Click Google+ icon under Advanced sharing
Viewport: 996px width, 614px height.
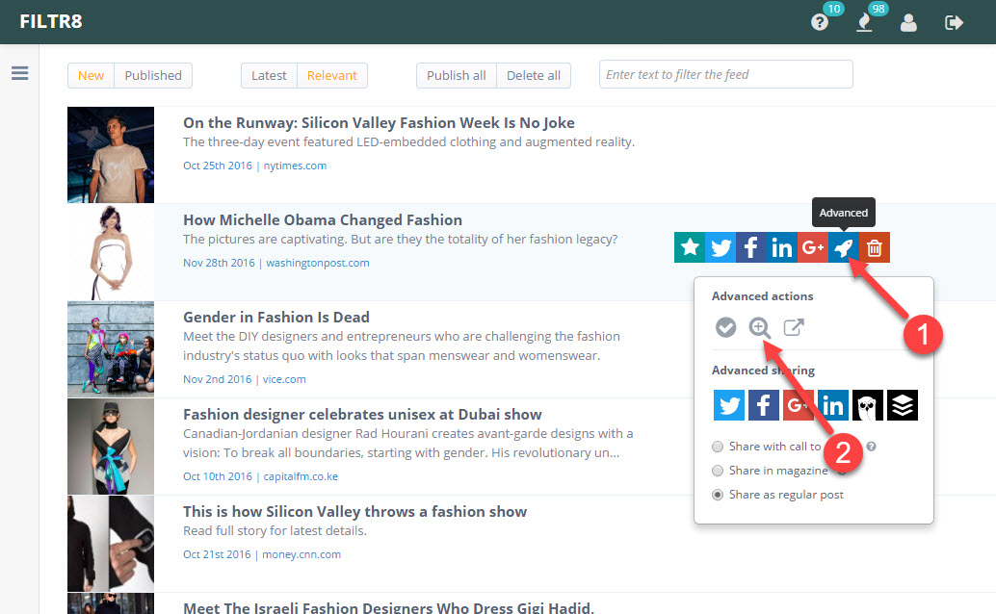pyautogui.click(x=798, y=405)
